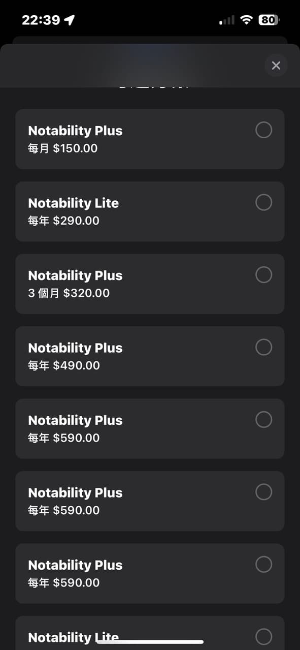Select the Notability Plus $150 monthly radio button

[x=263, y=130]
